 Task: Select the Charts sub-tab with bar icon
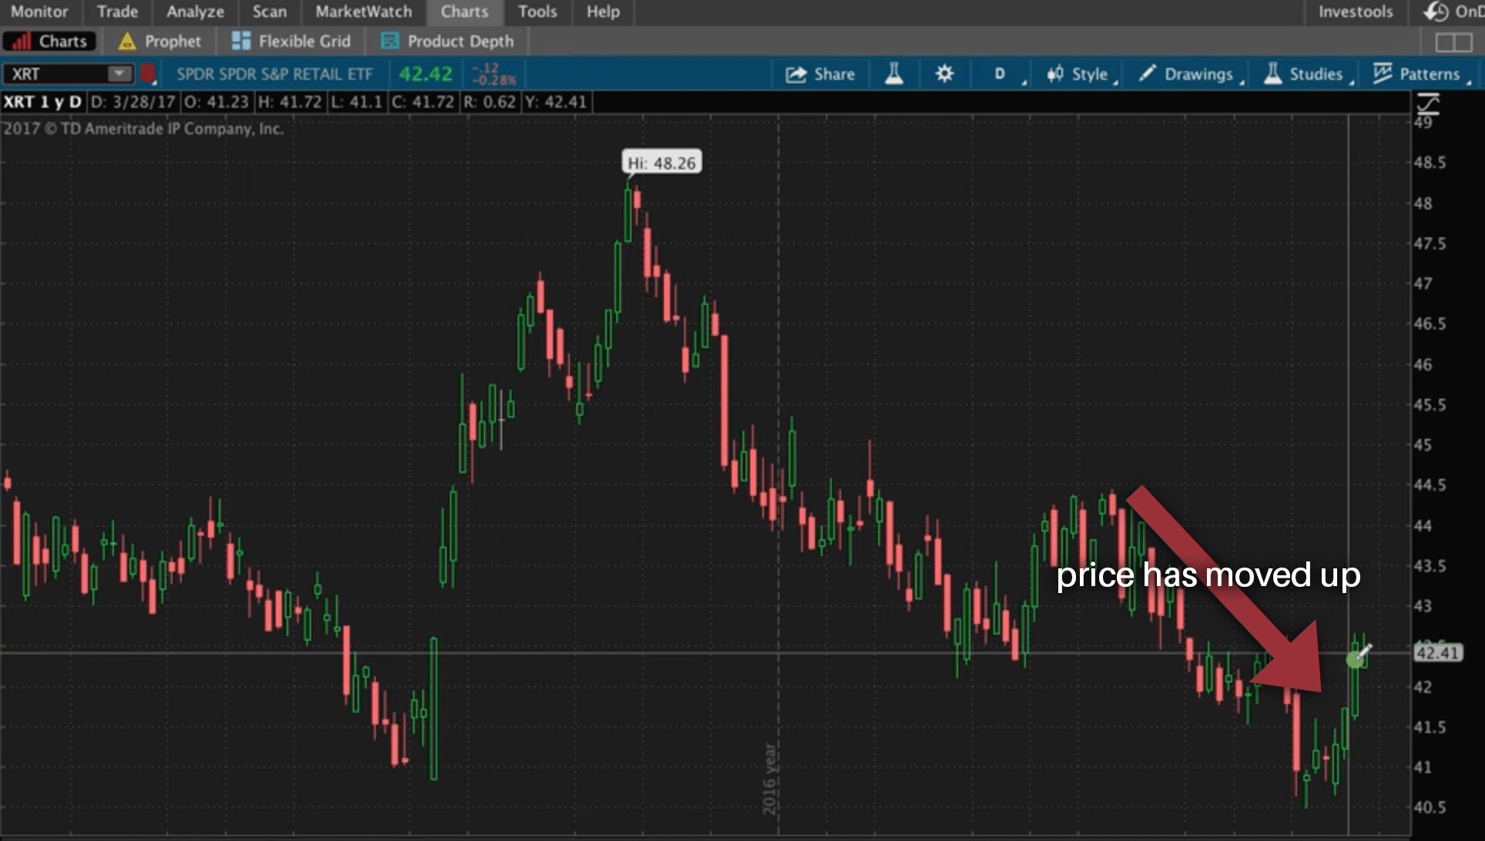[x=50, y=42]
